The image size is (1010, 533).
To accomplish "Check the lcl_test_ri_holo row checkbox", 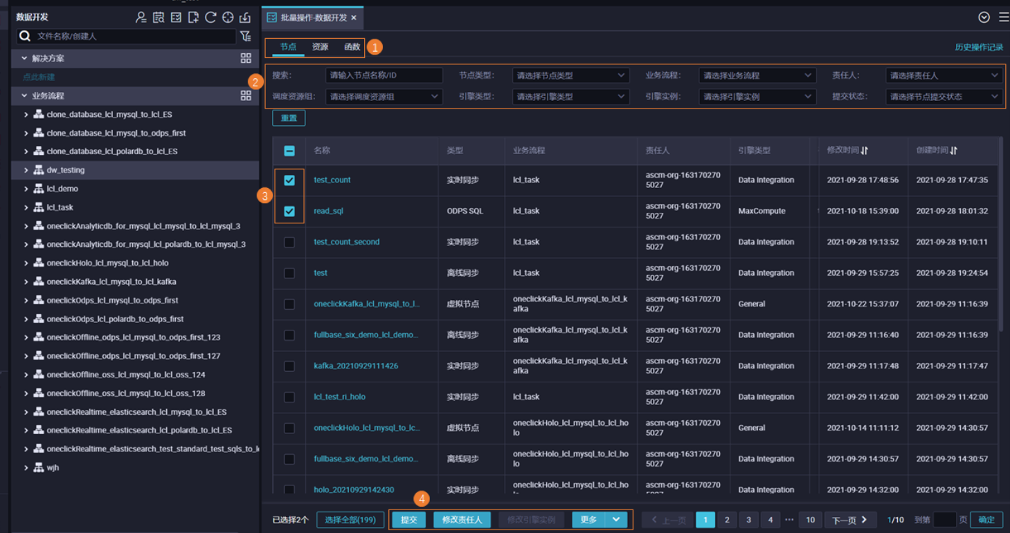I will pos(289,397).
